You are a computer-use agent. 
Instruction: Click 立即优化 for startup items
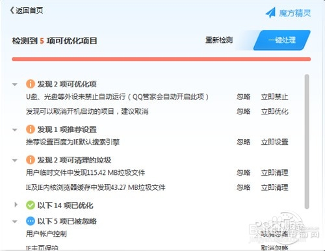pos(274,111)
